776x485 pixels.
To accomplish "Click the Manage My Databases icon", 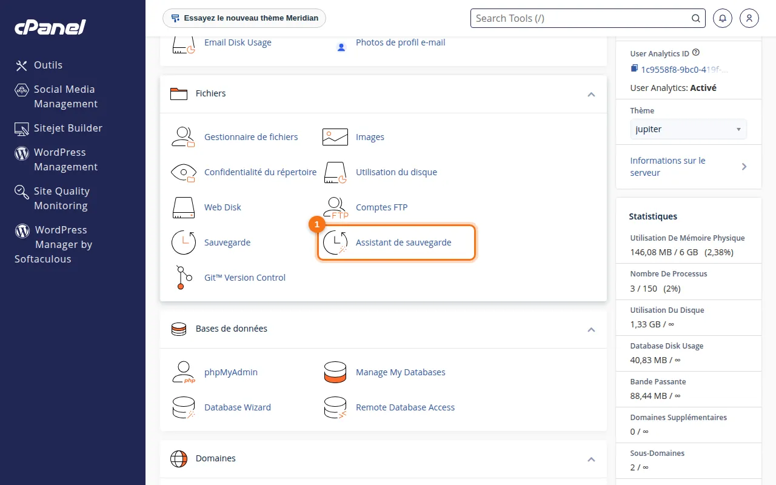I will [335, 372].
